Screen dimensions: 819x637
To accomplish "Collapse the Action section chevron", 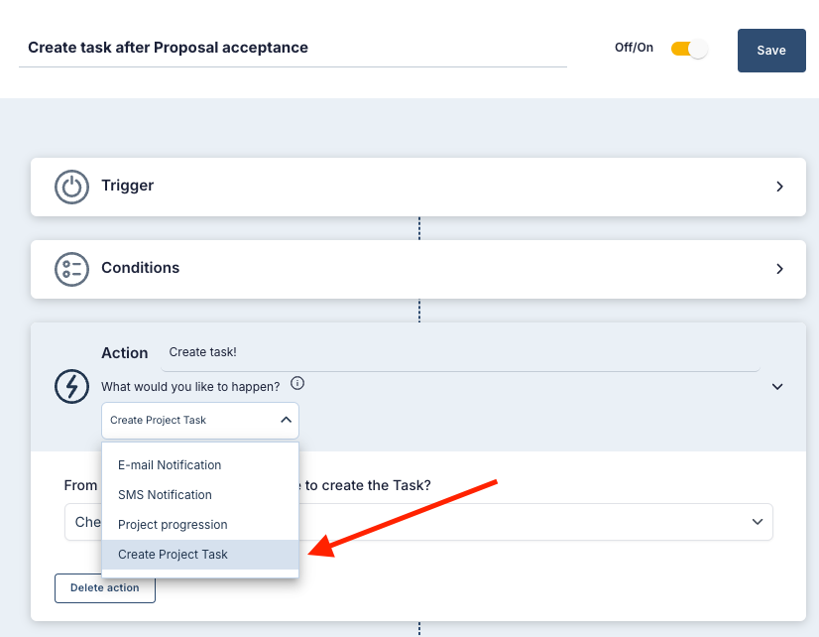I will (x=777, y=386).
